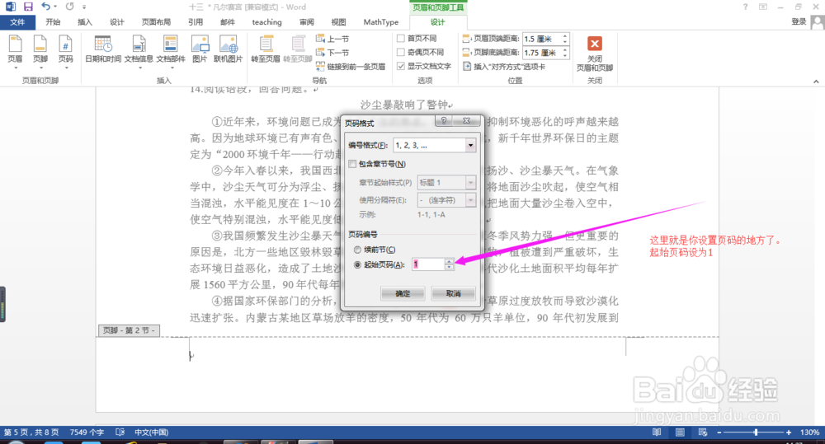825x444 pixels.
Task: Open the 视图 view tab
Action: [338, 22]
